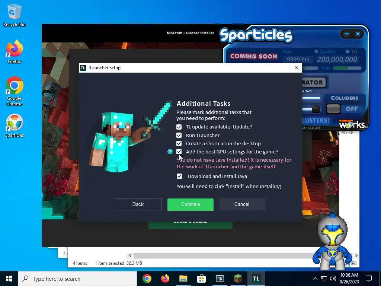
Task: Open Microsoft Store from the taskbar
Action: [x=201, y=279]
